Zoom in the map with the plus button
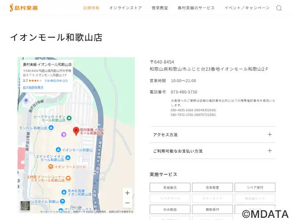293x220 pixels. pyautogui.click(x=127, y=193)
